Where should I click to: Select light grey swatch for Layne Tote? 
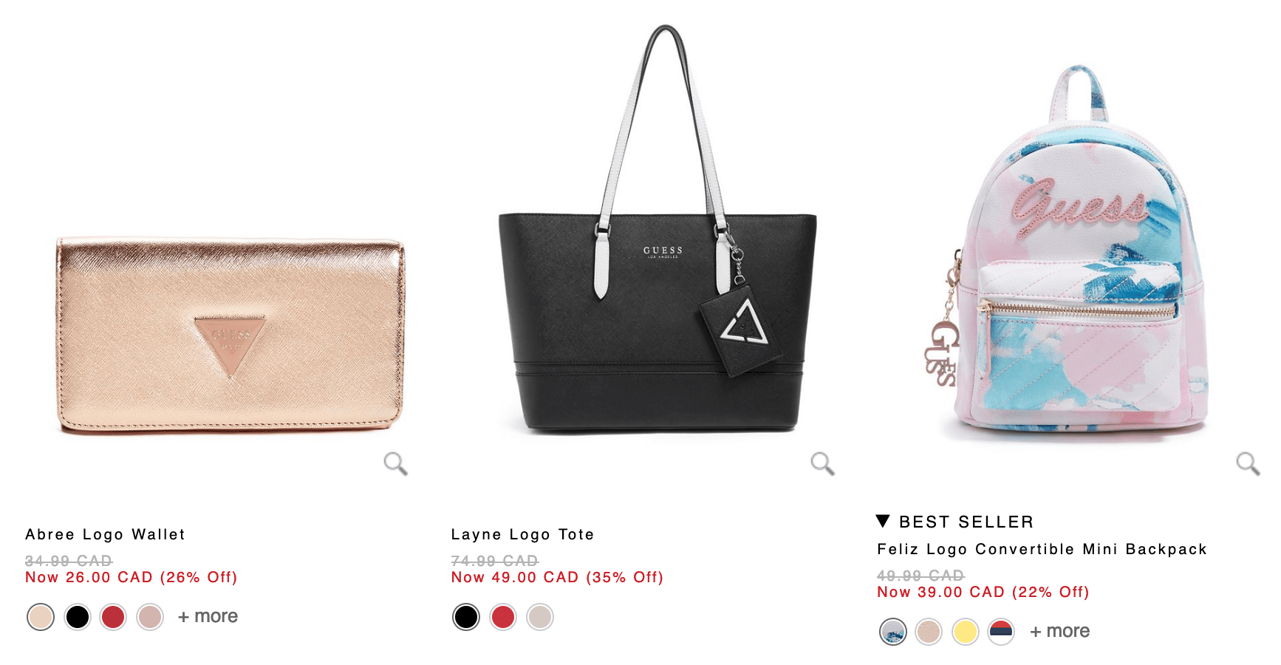click(540, 617)
